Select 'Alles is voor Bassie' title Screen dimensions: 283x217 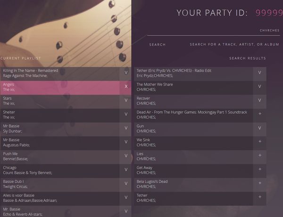coord(18,195)
